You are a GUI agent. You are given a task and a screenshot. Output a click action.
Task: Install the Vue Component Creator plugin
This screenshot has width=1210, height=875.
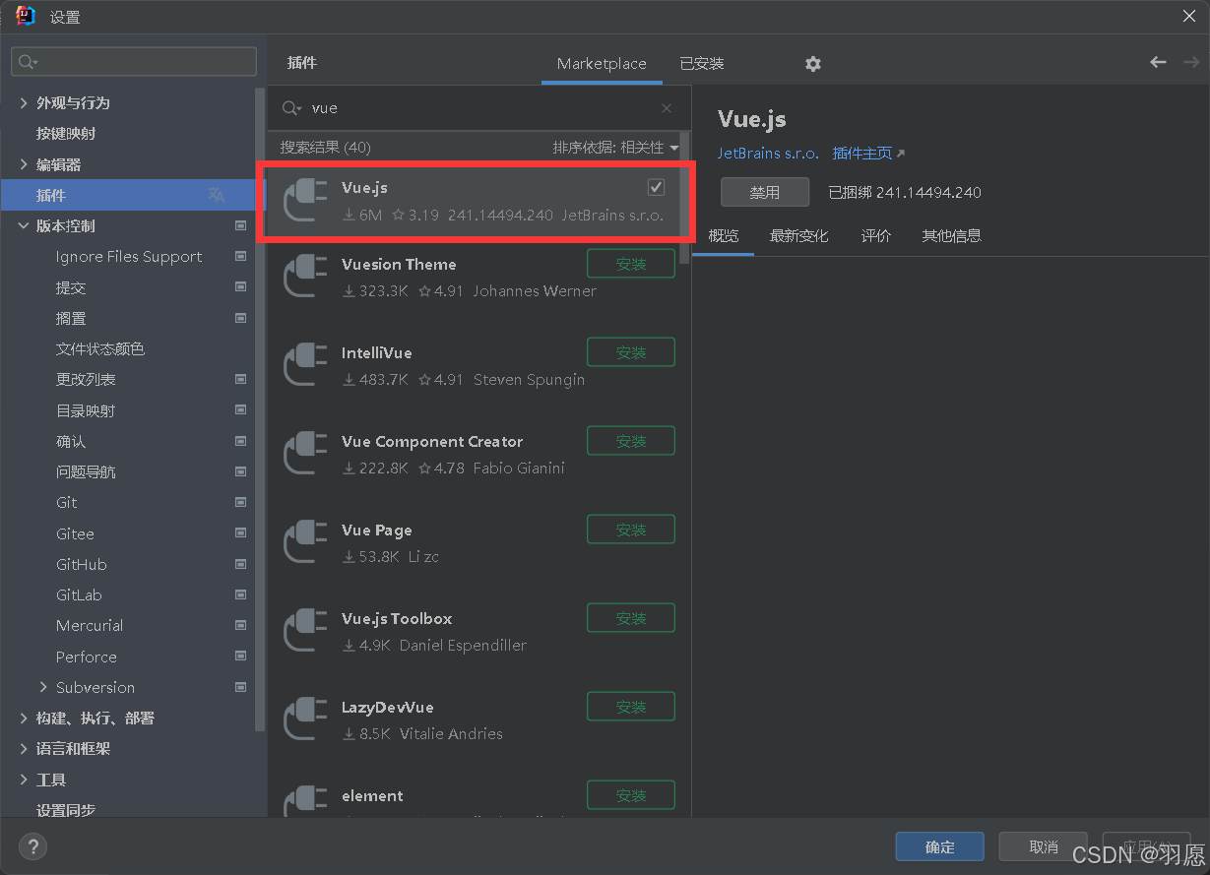click(631, 441)
